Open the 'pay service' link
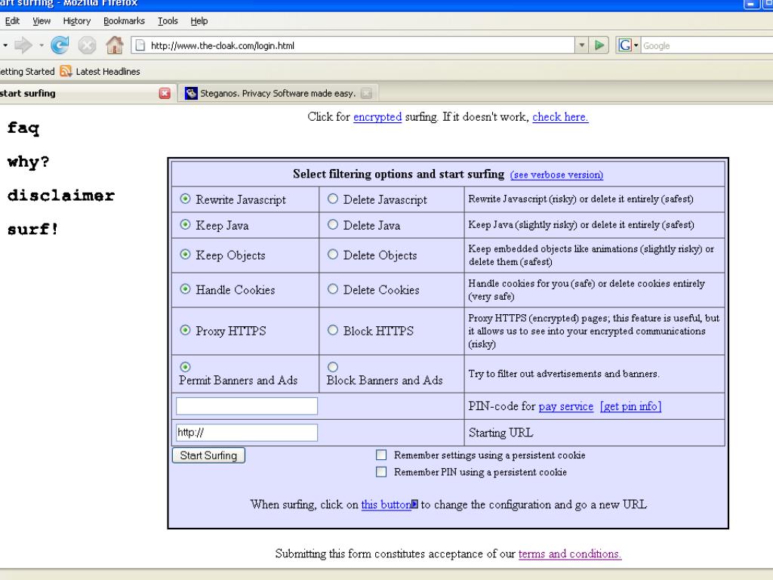Image resolution: width=773 pixels, height=580 pixels. [566, 406]
